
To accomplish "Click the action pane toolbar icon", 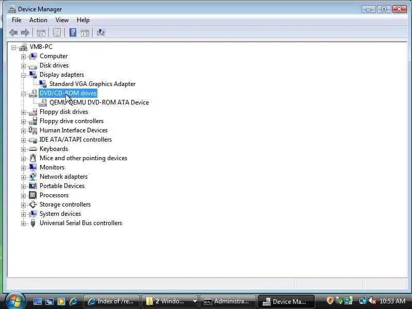I will click(84, 32).
